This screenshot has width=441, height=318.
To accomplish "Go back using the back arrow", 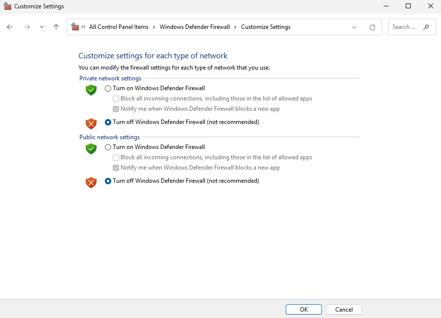I will tap(10, 27).
